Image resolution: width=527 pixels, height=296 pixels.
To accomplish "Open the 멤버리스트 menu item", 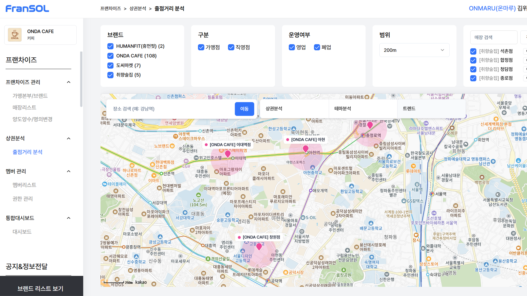I will [x=24, y=185].
